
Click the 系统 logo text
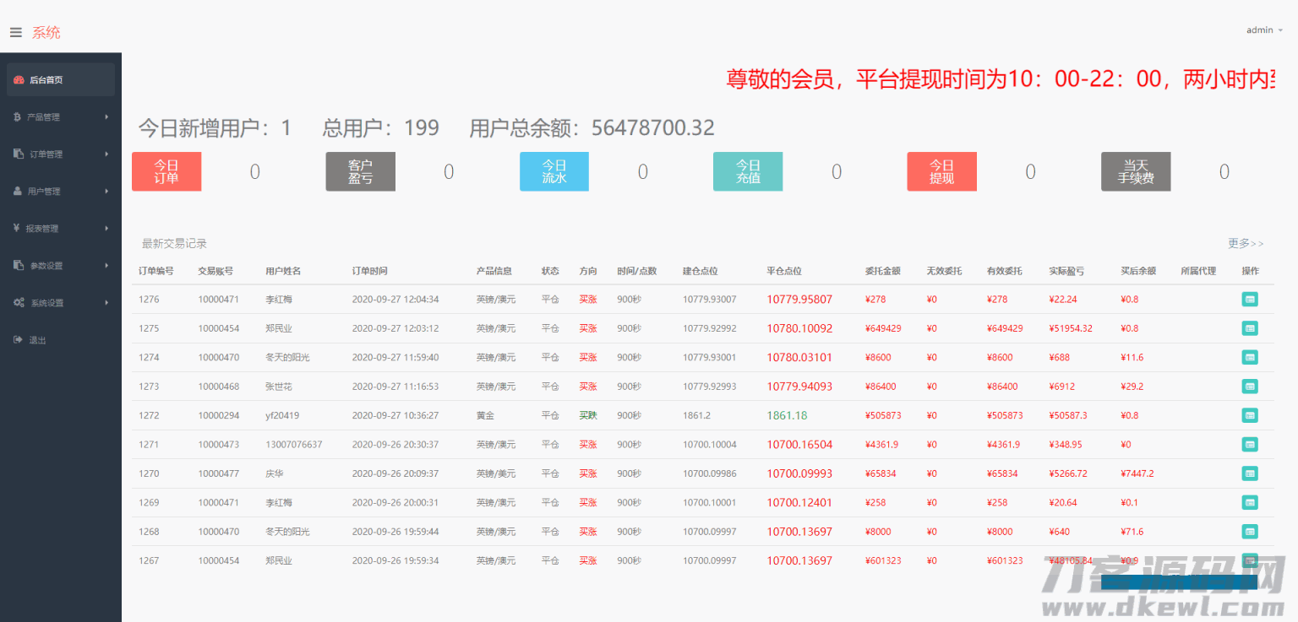46,33
